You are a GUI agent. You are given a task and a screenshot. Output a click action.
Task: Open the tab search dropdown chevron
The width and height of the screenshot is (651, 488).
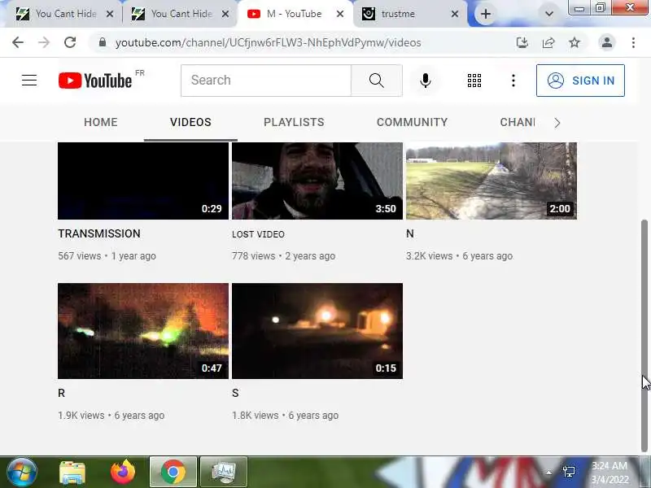548,14
